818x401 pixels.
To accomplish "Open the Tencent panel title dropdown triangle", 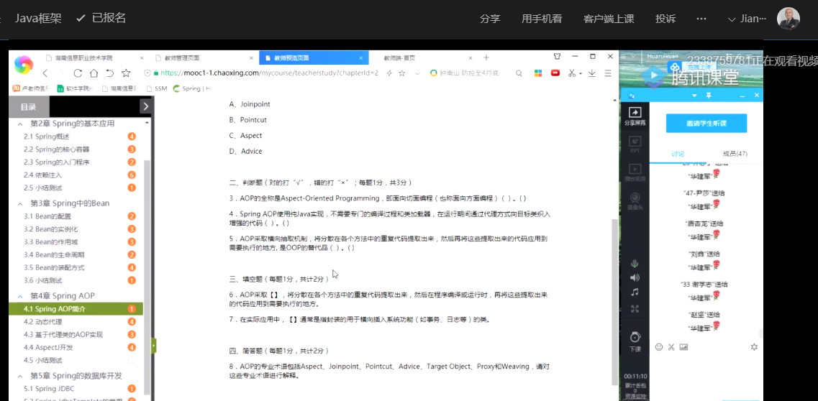I will pyautogui.click(x=694, y=96).
